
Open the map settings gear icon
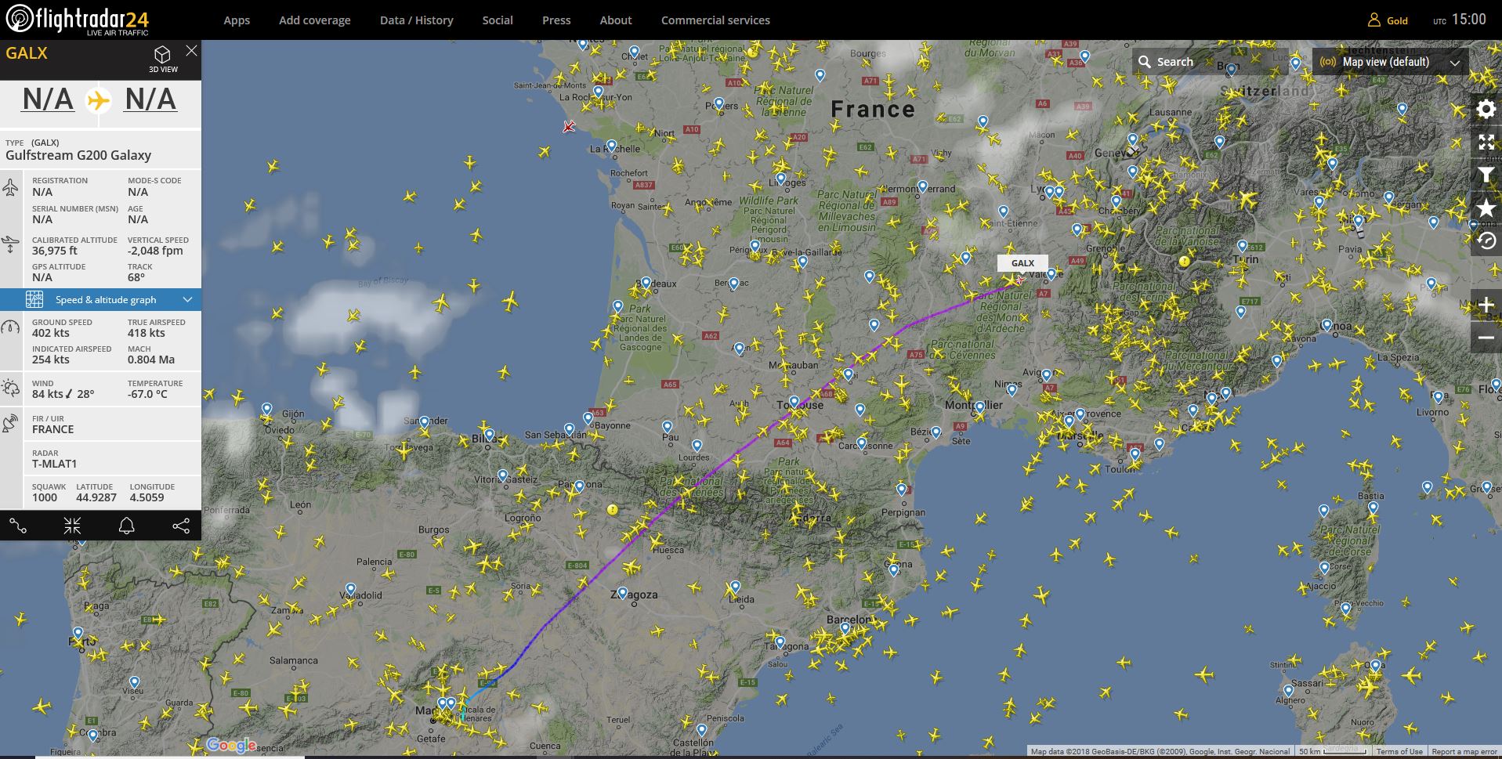click(x=1486, y=109)
